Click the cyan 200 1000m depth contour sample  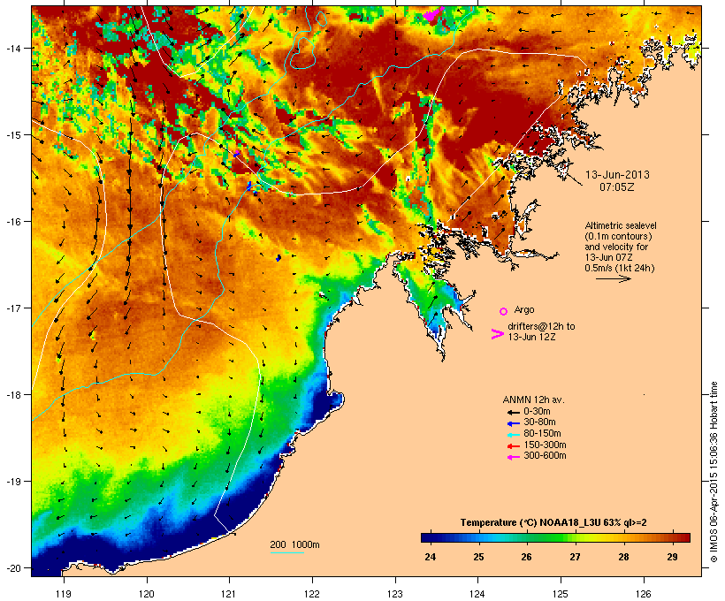(x=286, y=553)
